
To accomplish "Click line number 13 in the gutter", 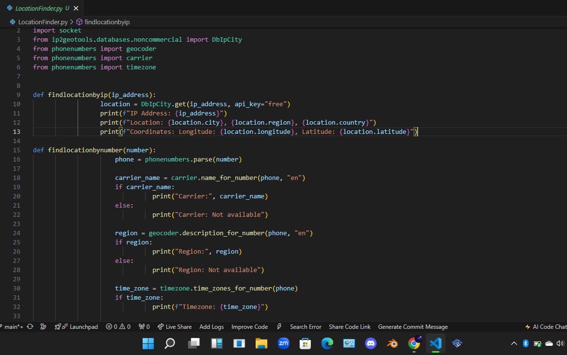I will 16,131.
